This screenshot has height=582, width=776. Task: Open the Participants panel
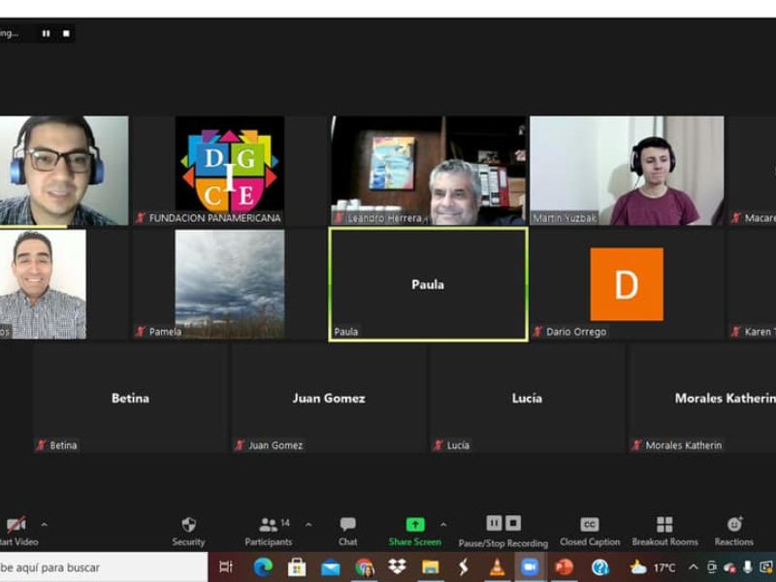pyautogui.click(x=269, y=532)
